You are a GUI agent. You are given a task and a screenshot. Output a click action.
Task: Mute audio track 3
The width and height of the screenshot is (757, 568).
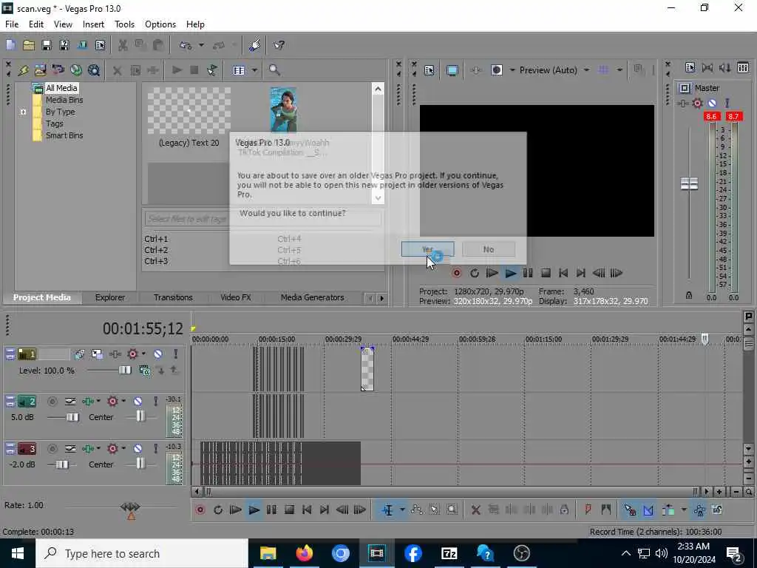point(138,449)
